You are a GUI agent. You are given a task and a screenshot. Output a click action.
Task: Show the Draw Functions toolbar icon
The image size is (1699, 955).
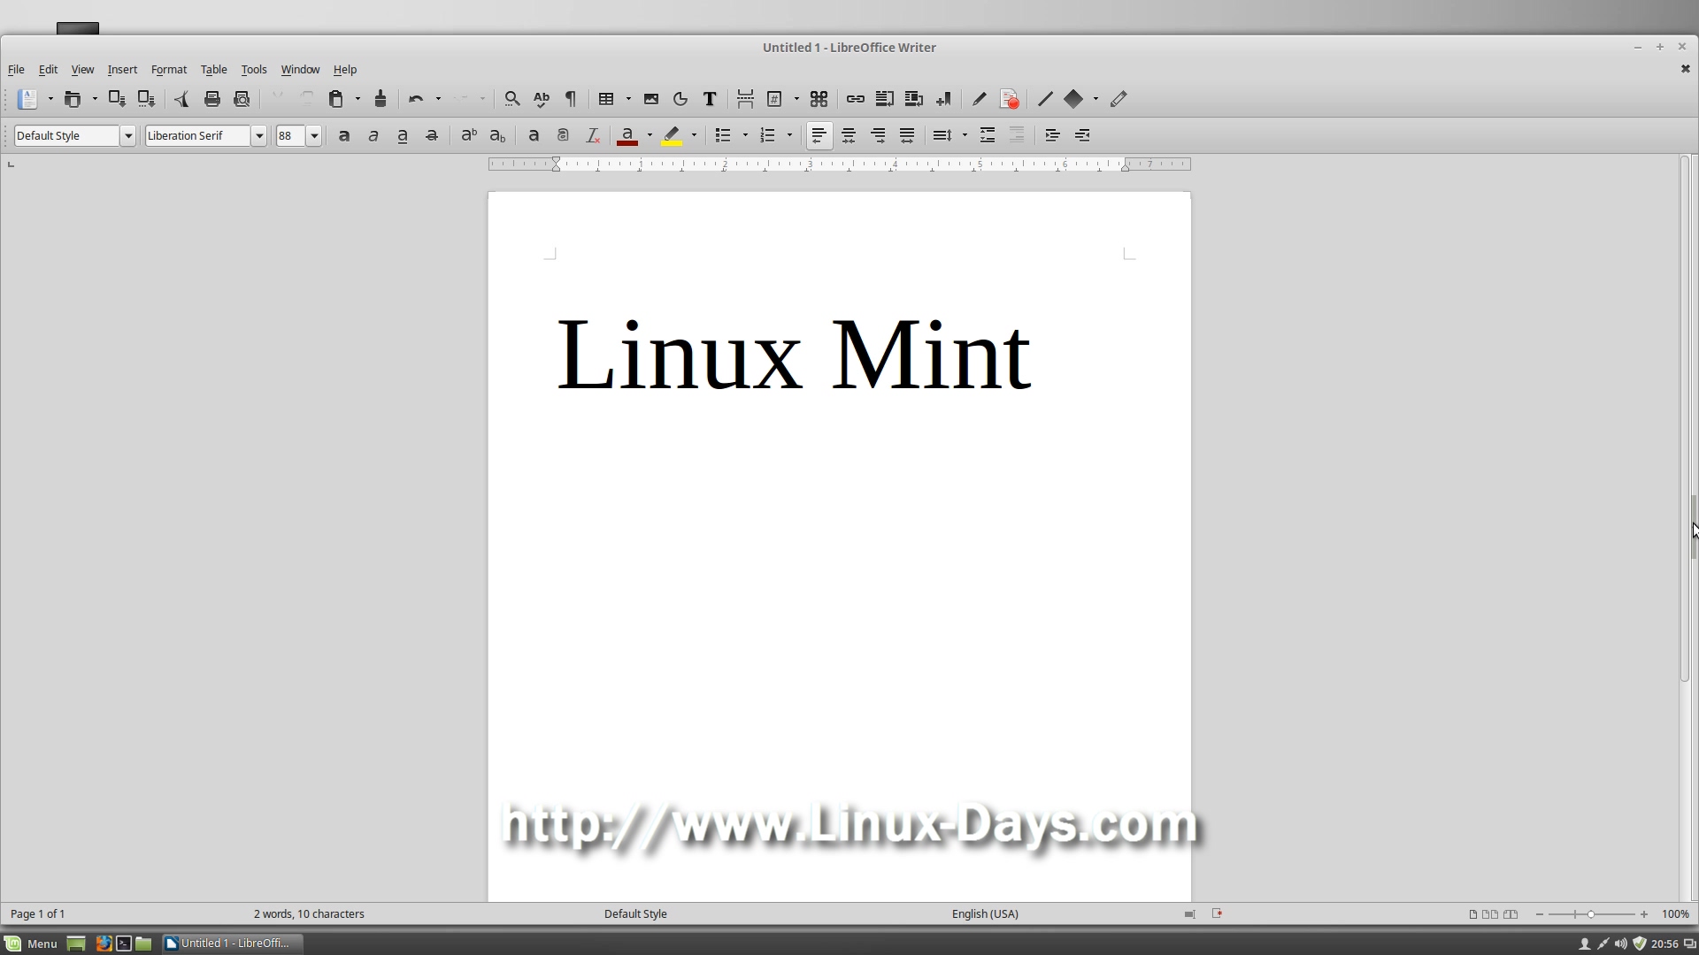1119,99
